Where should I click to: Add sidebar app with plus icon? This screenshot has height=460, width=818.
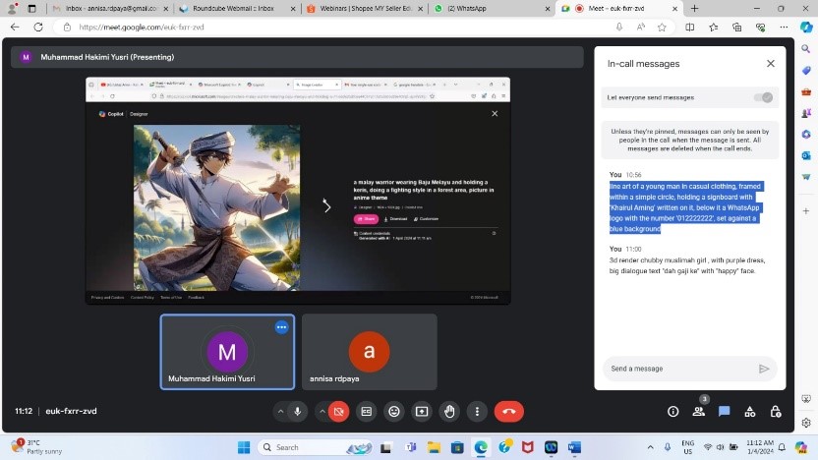point(806,211)
